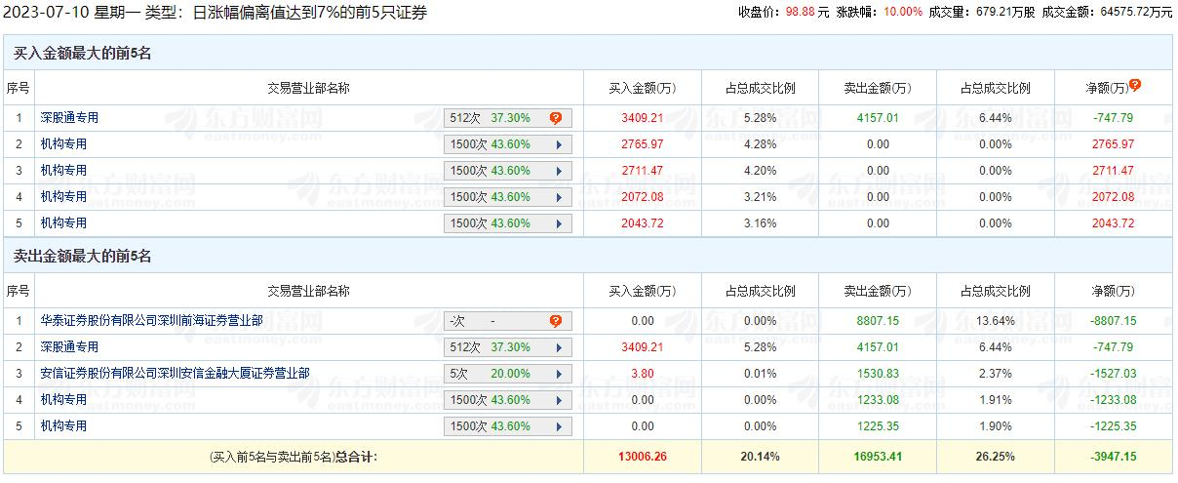This screenshot has height=483, width=1178.
Task: Open 机构专用 link in the second buy row
Action: pyautogui.click(x=63, y=144)
